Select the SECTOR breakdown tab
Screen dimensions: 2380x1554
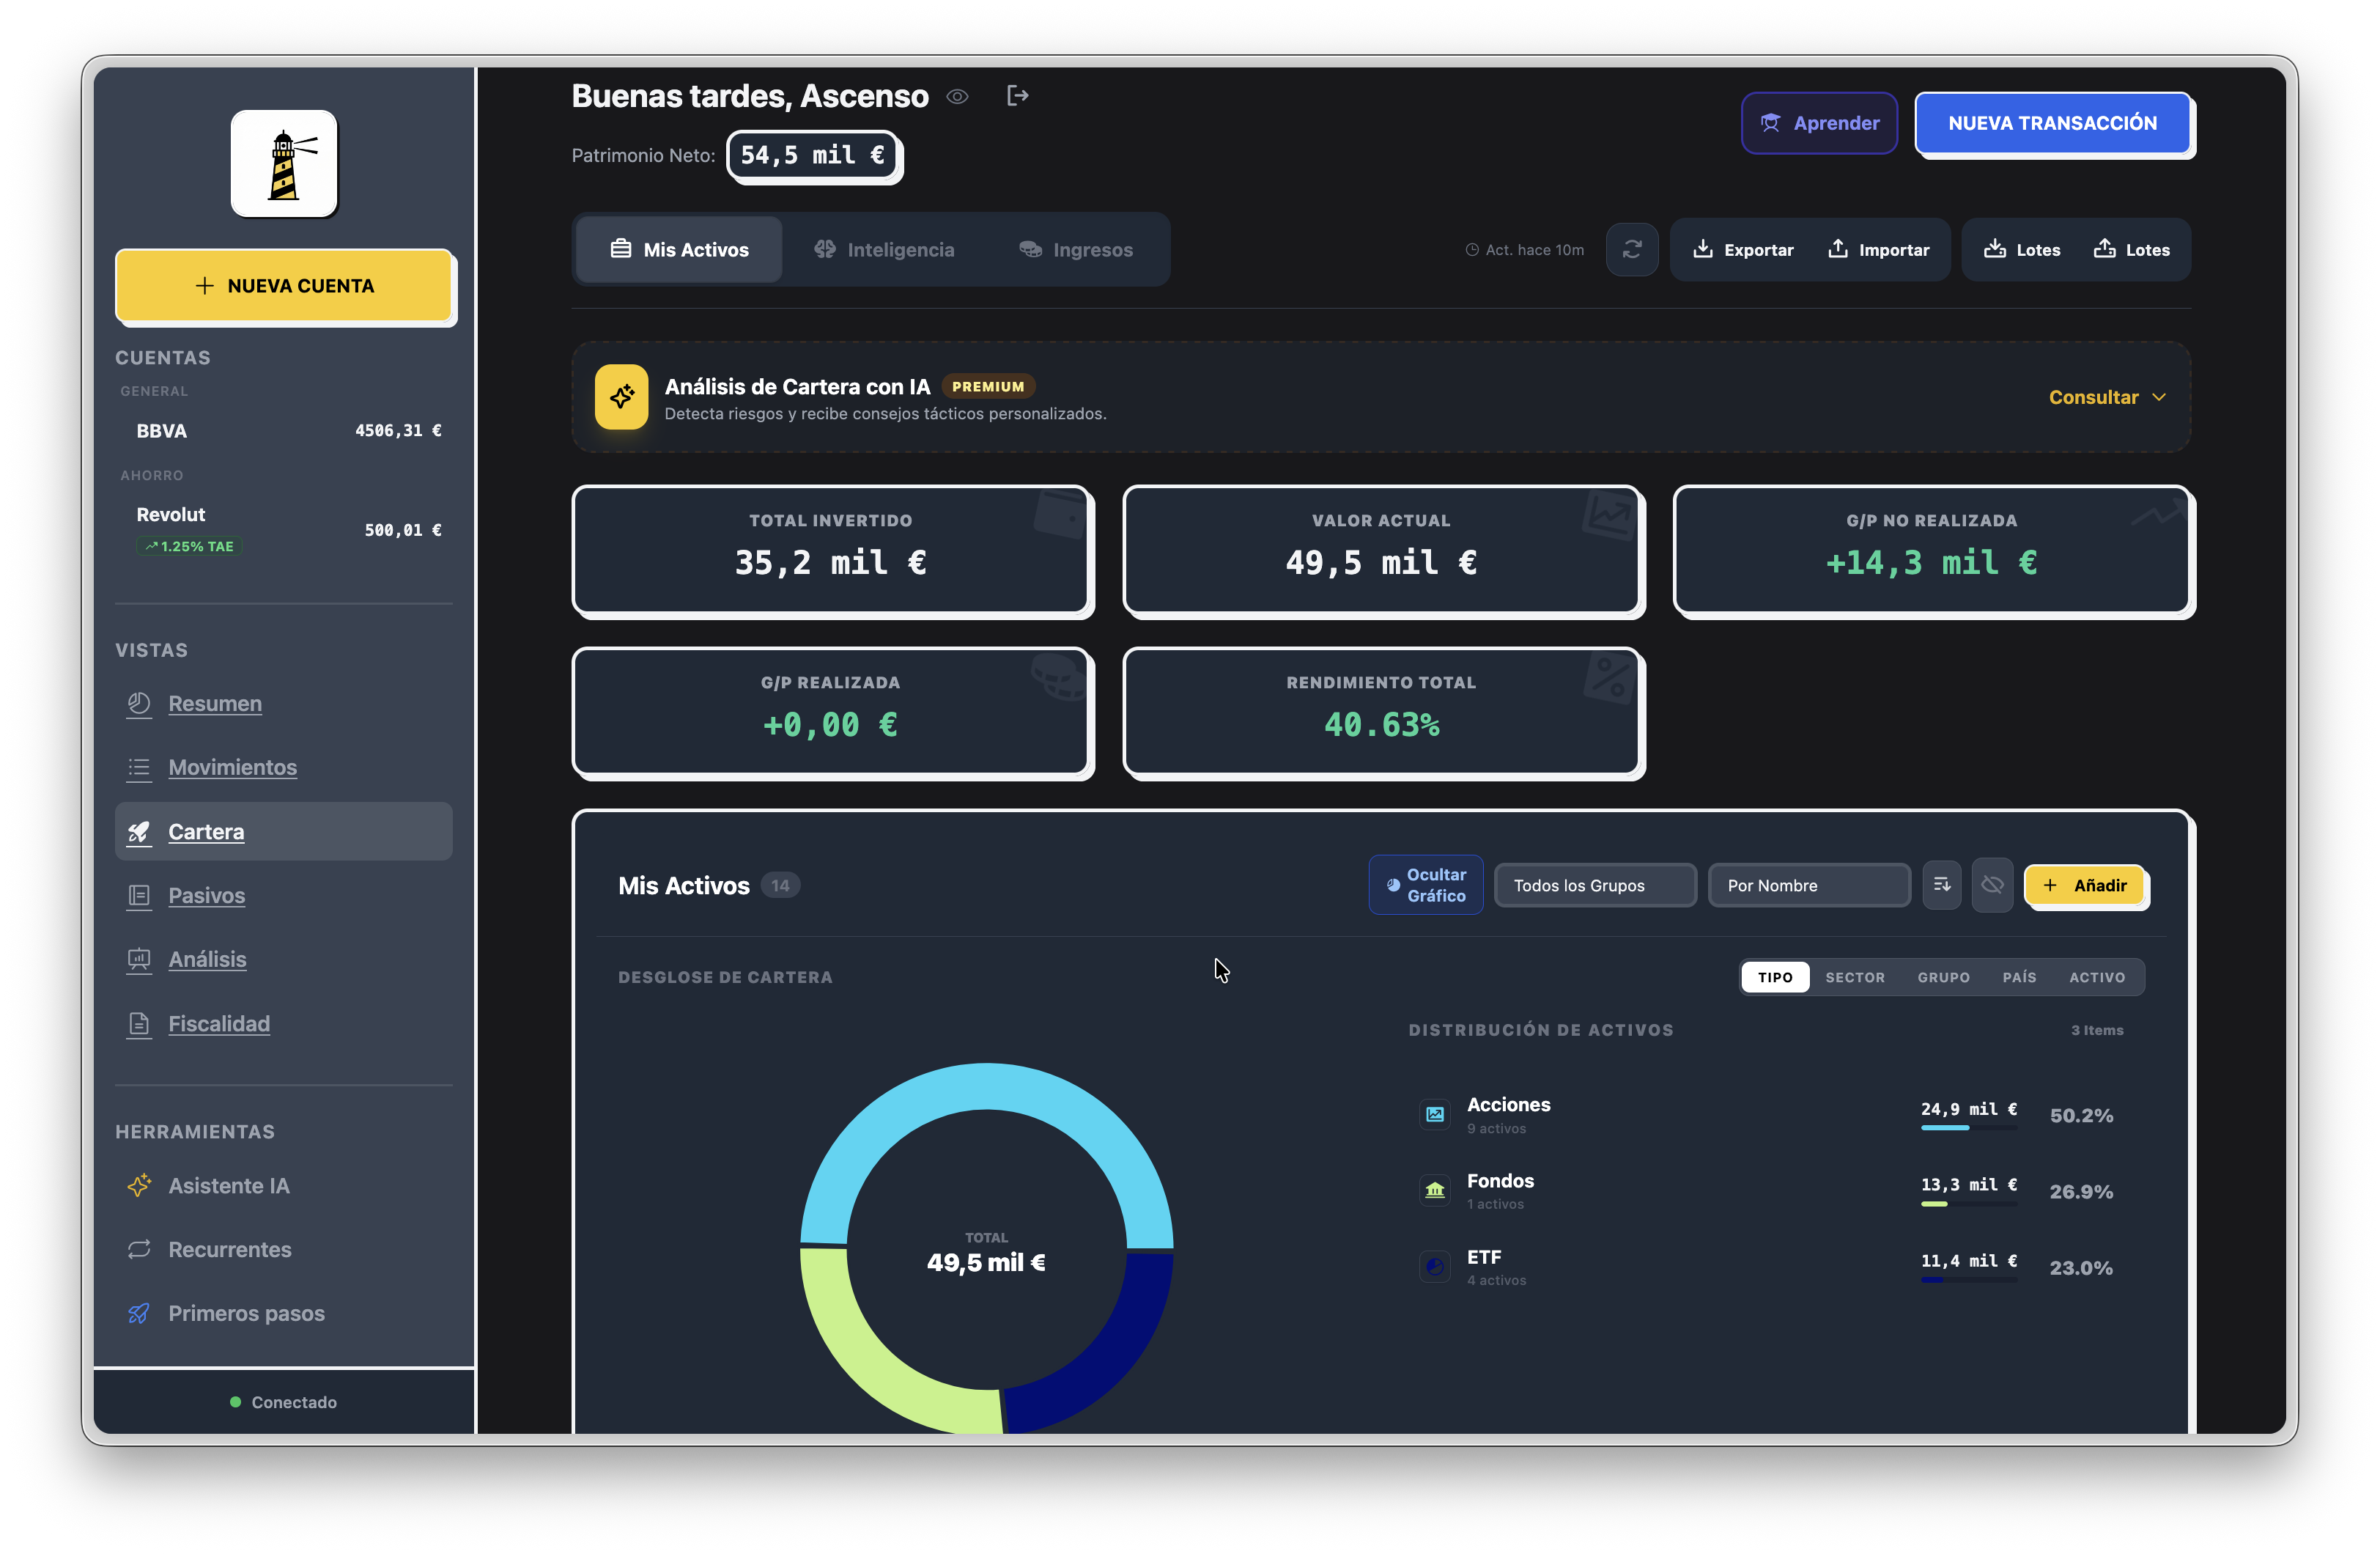tap(1855, 978)
